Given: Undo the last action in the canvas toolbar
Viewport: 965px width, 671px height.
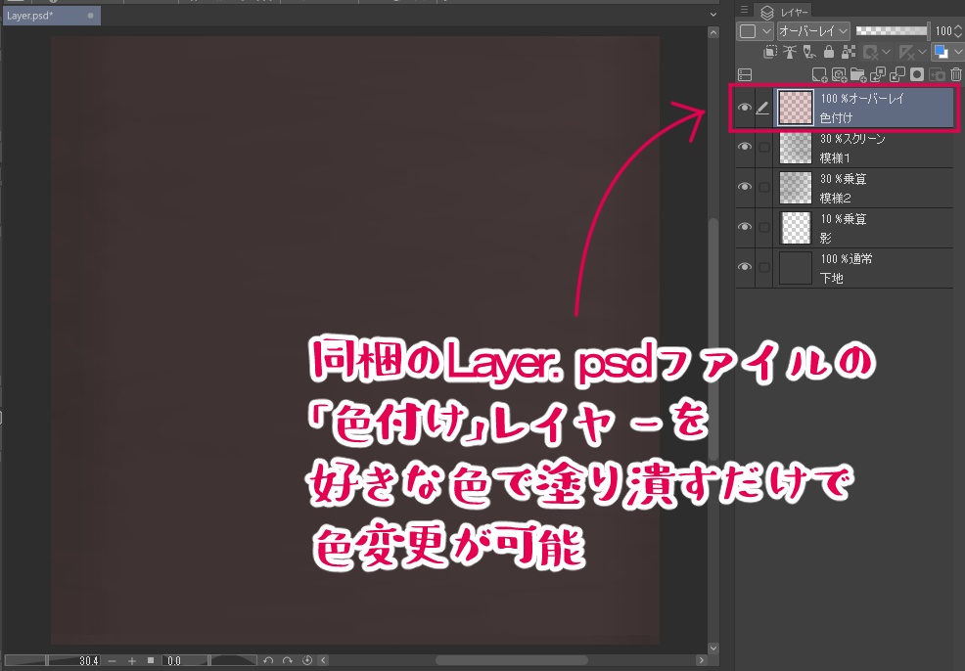Looking at the screenshot, I should click(x=267, y=659).
